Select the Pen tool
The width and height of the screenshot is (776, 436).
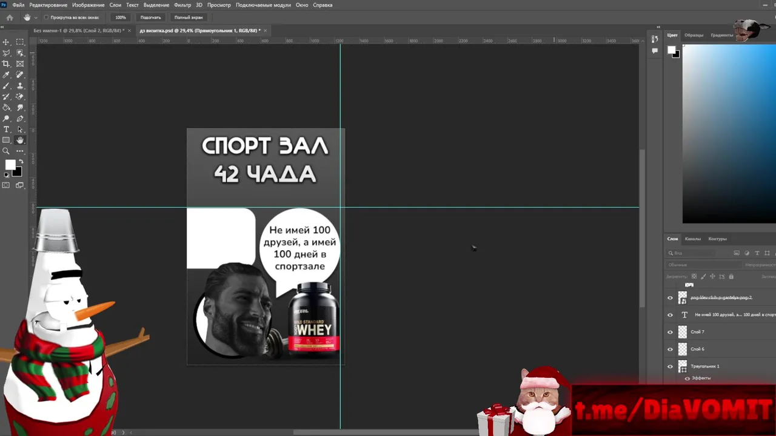(x=20, y=118)
